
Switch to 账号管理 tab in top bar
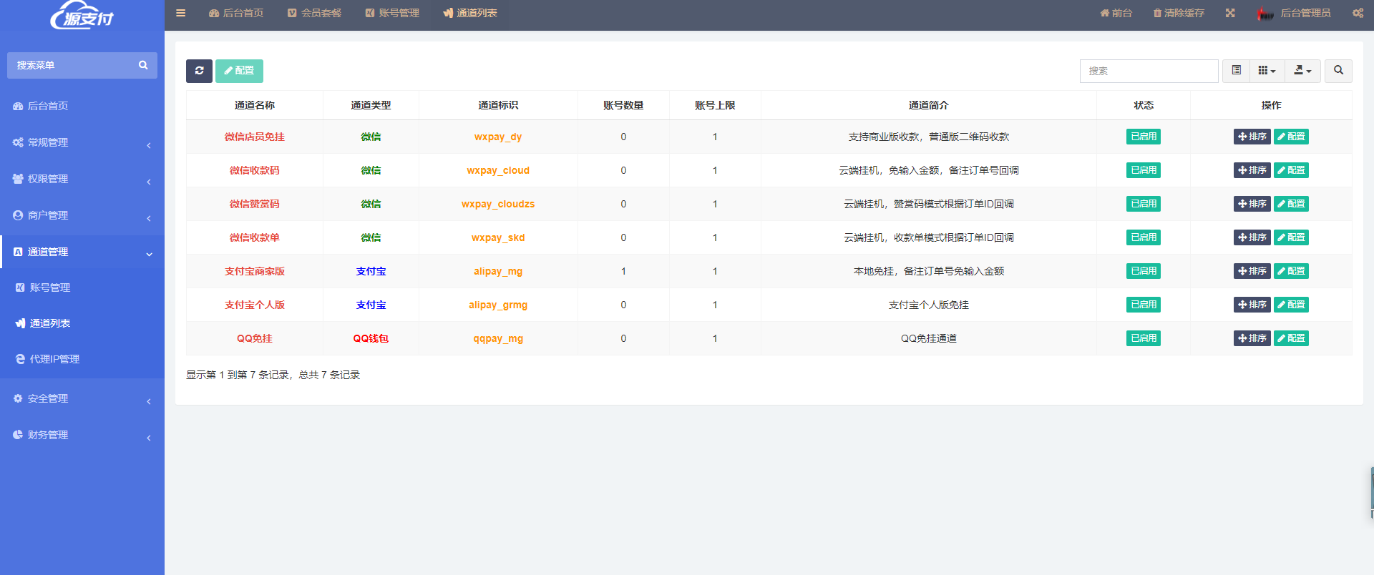pos(392,13)
